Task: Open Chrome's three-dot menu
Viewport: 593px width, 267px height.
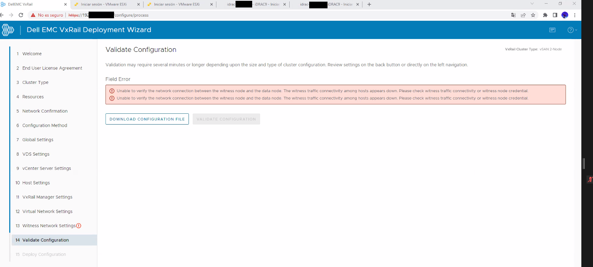Action: pyautogui.click(x=575, y=15)
